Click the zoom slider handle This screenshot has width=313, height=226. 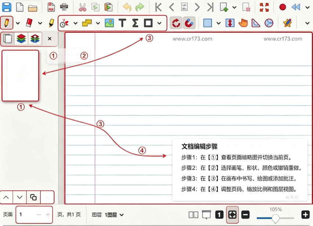pos(276,218)
